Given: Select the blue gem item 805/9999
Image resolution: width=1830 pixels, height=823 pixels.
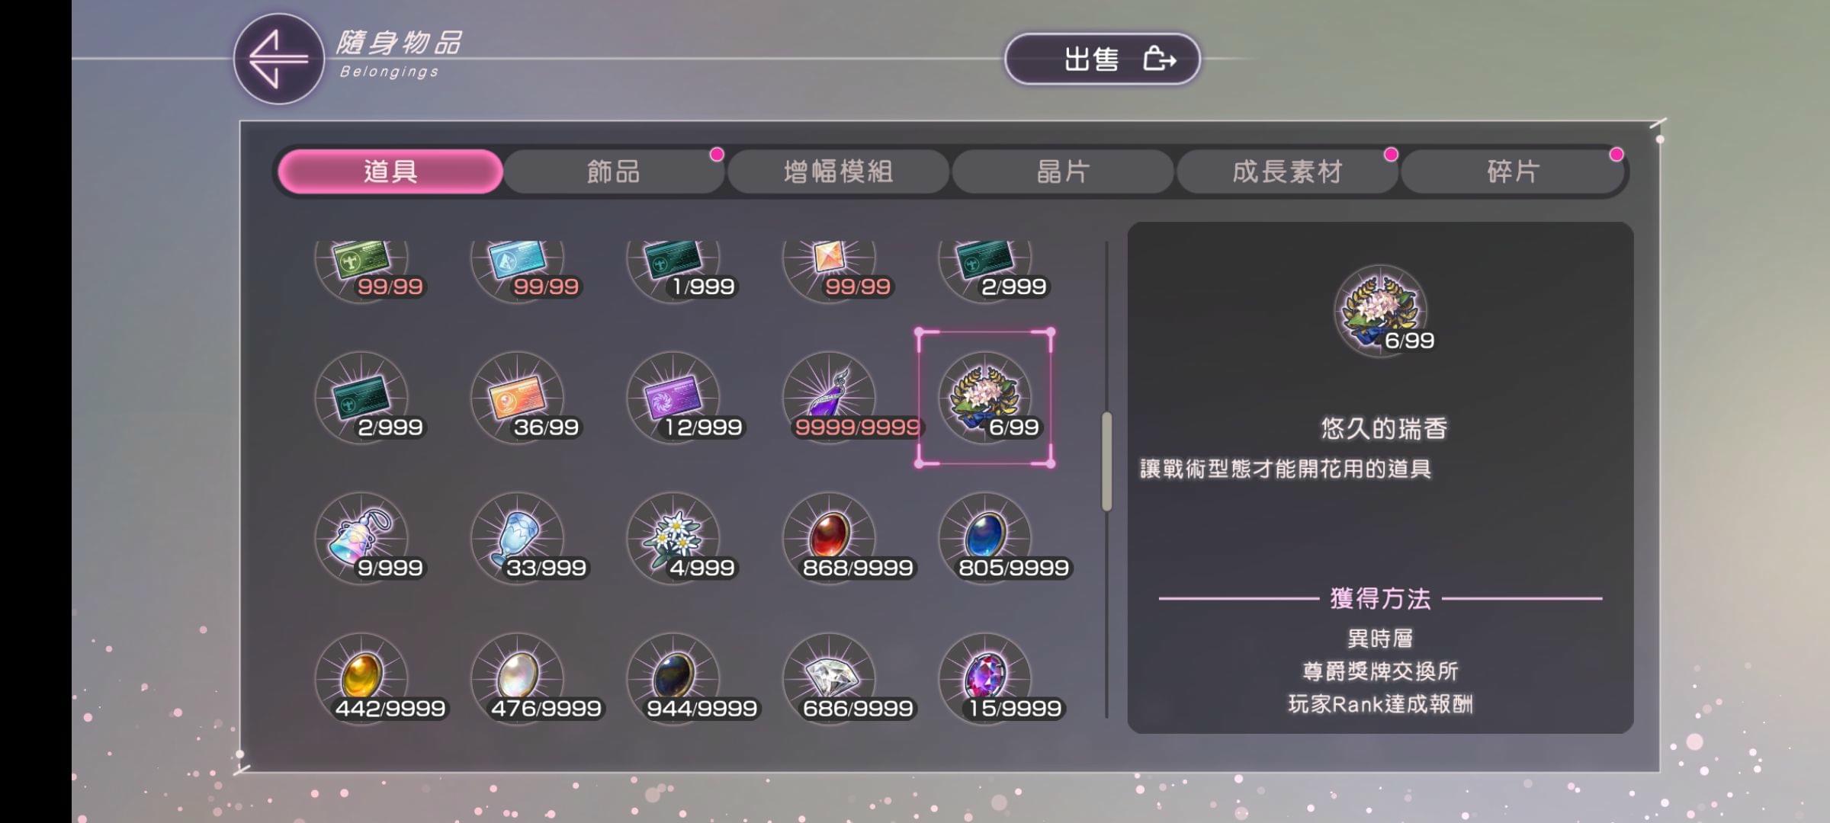Looking at the screenshot, I should tap(985, 538).
